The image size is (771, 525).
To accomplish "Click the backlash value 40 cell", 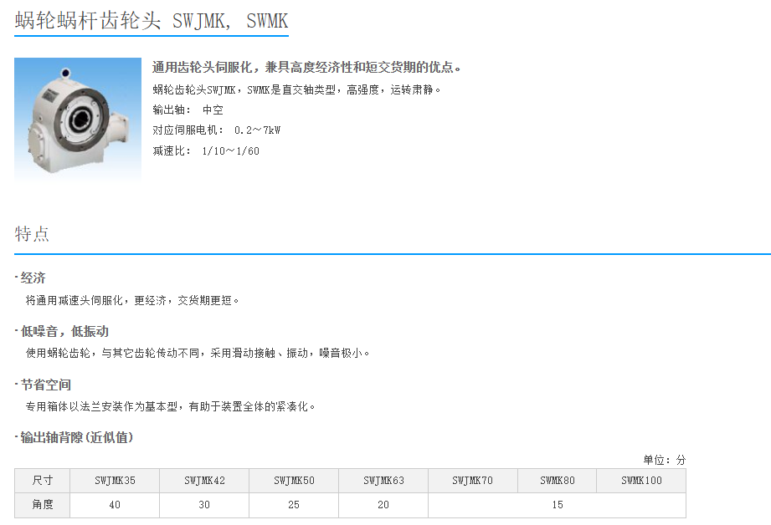I will (x=115, y=505).
